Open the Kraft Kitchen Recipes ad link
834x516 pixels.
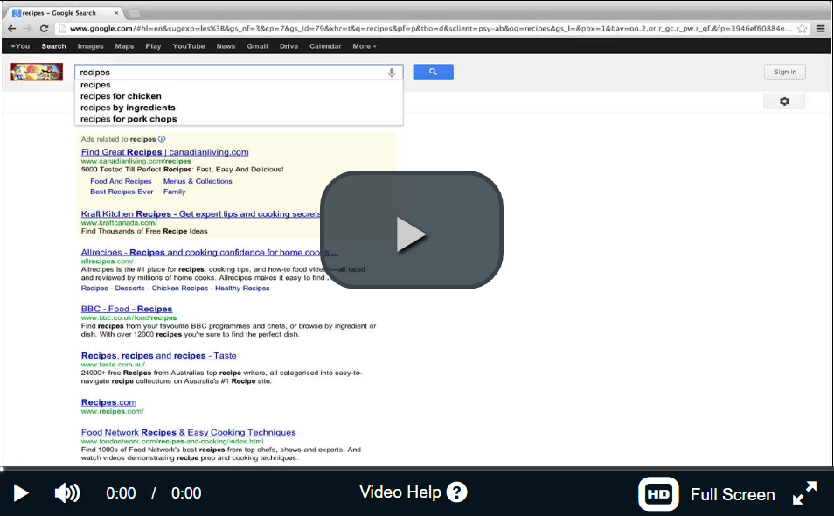(x=200, y=214)
